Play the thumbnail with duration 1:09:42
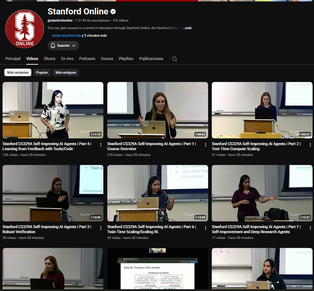This screenshot has height=291, width=314. [x=158, y=110]
